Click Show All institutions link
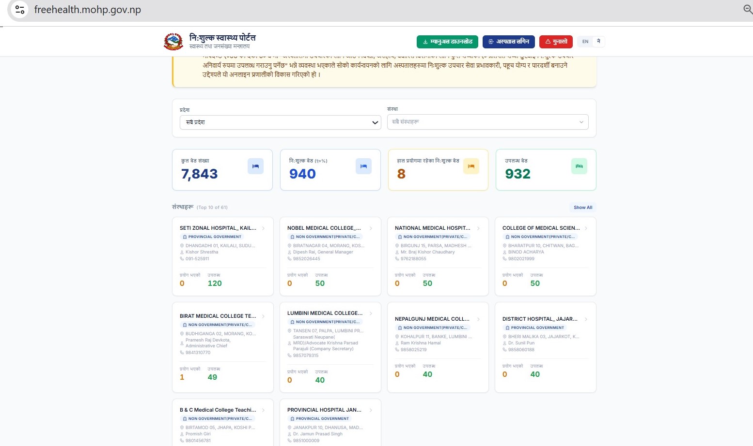 click(x=582, y=208)
